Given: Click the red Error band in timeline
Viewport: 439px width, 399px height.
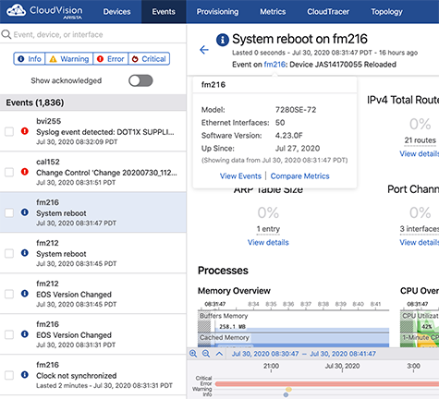Looking at the screenshot, I should point(326,384).
